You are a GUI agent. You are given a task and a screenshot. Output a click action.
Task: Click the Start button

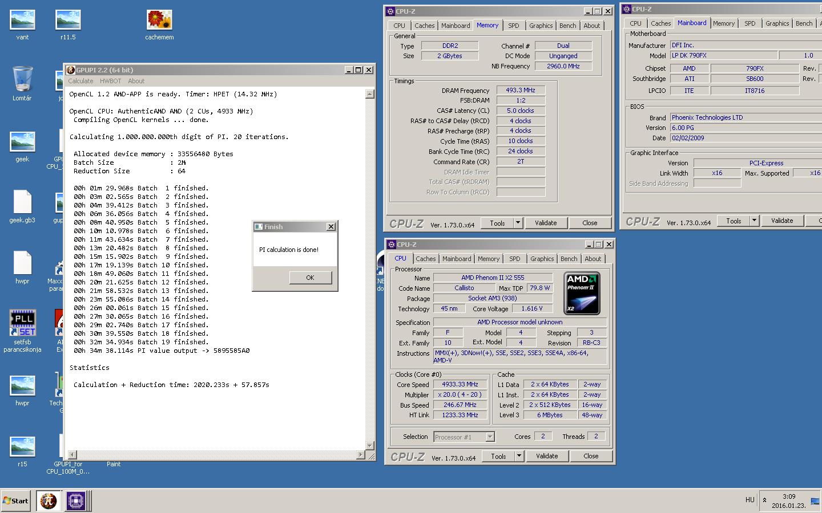(x=15, y=501)
